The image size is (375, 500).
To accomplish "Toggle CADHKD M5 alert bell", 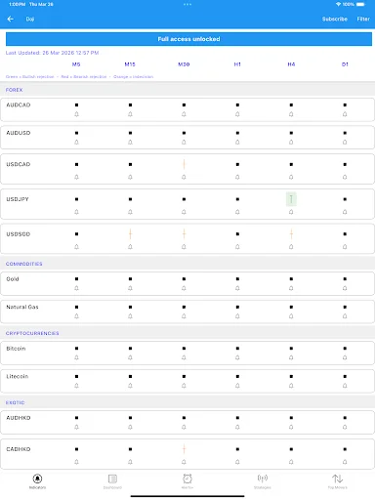I will [x=76, y=462].
